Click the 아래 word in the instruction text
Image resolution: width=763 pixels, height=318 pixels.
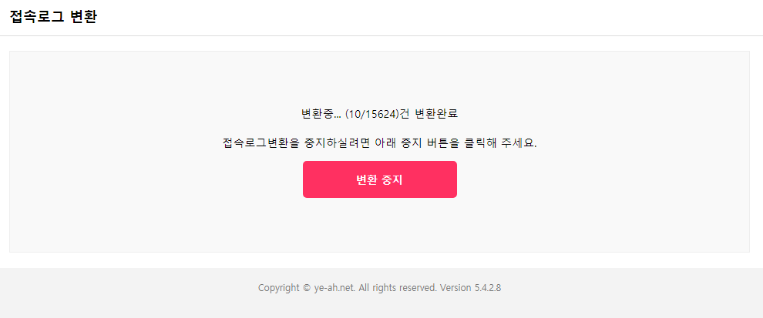coord(385,144)
